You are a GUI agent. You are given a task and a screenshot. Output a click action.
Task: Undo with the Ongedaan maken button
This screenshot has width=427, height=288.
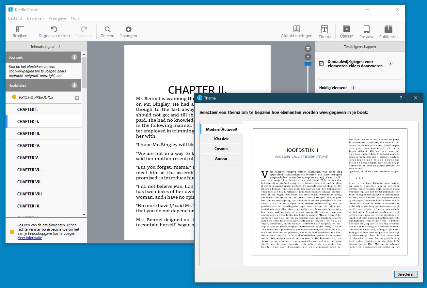(x=54, y=32)
